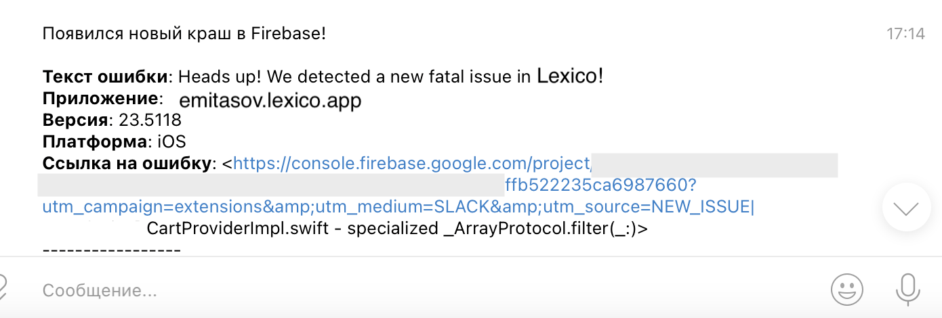Click the dashed separator line below message
Screen dimensions: 942x318
tap(112, 250)
